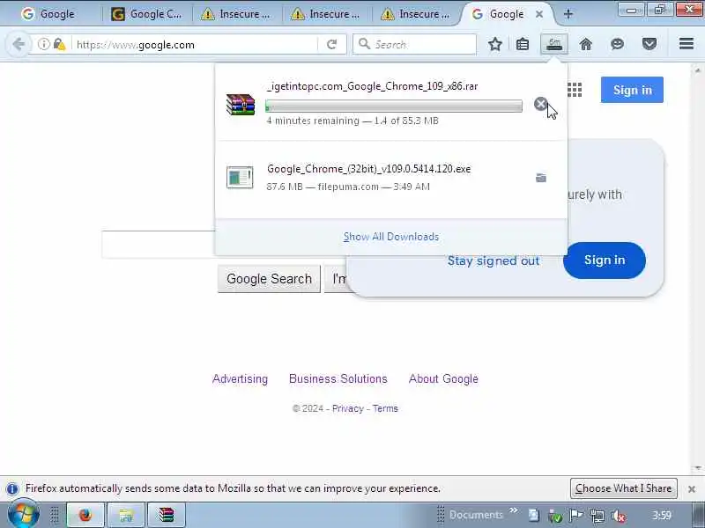
Task: Show All Downloads
Action: pyautogui.click(x=391, y=237)
